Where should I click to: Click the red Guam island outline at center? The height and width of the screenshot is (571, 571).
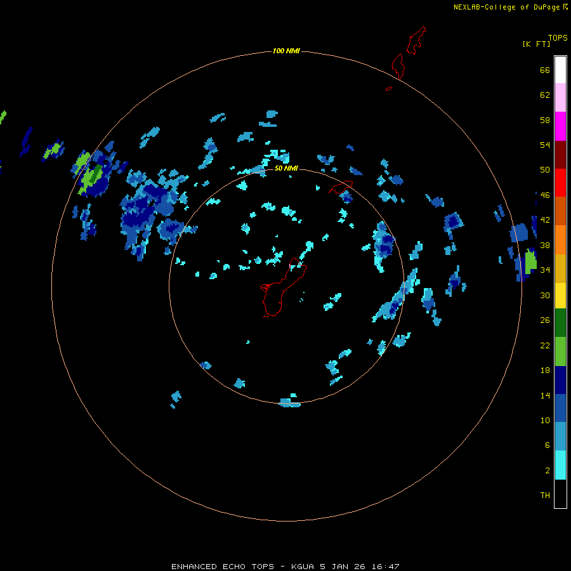284,287
